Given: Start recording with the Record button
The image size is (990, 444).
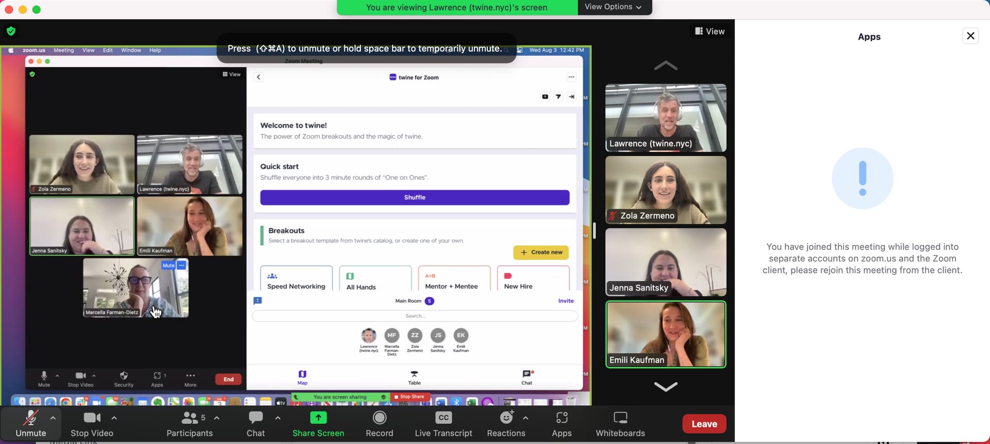Looking at the screenshot, I should pyautogui.click(x=379, y=423).
